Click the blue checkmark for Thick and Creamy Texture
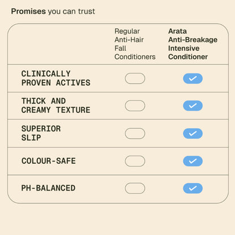This screenshot has width=235, height=235. (x=193, y=106)
